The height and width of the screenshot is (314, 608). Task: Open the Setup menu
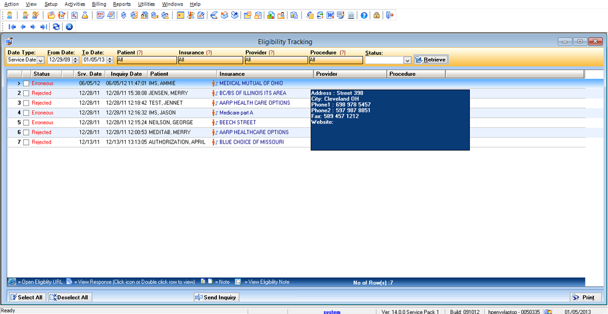51,4
